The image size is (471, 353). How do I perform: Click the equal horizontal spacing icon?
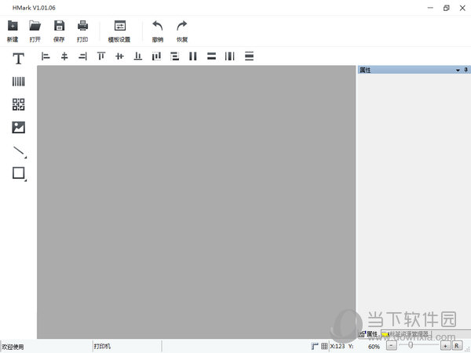[x=230, y=56]
